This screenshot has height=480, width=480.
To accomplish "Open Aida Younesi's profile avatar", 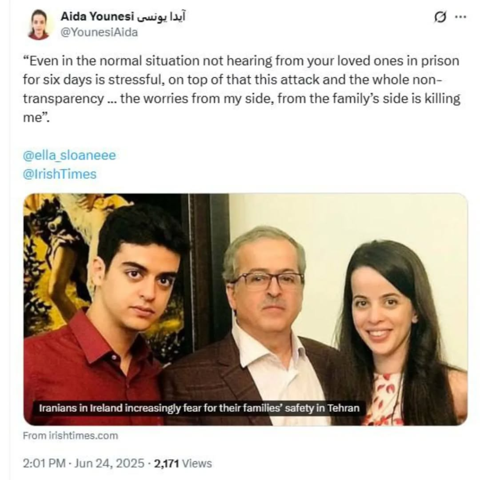I will (x=39, y=24).
